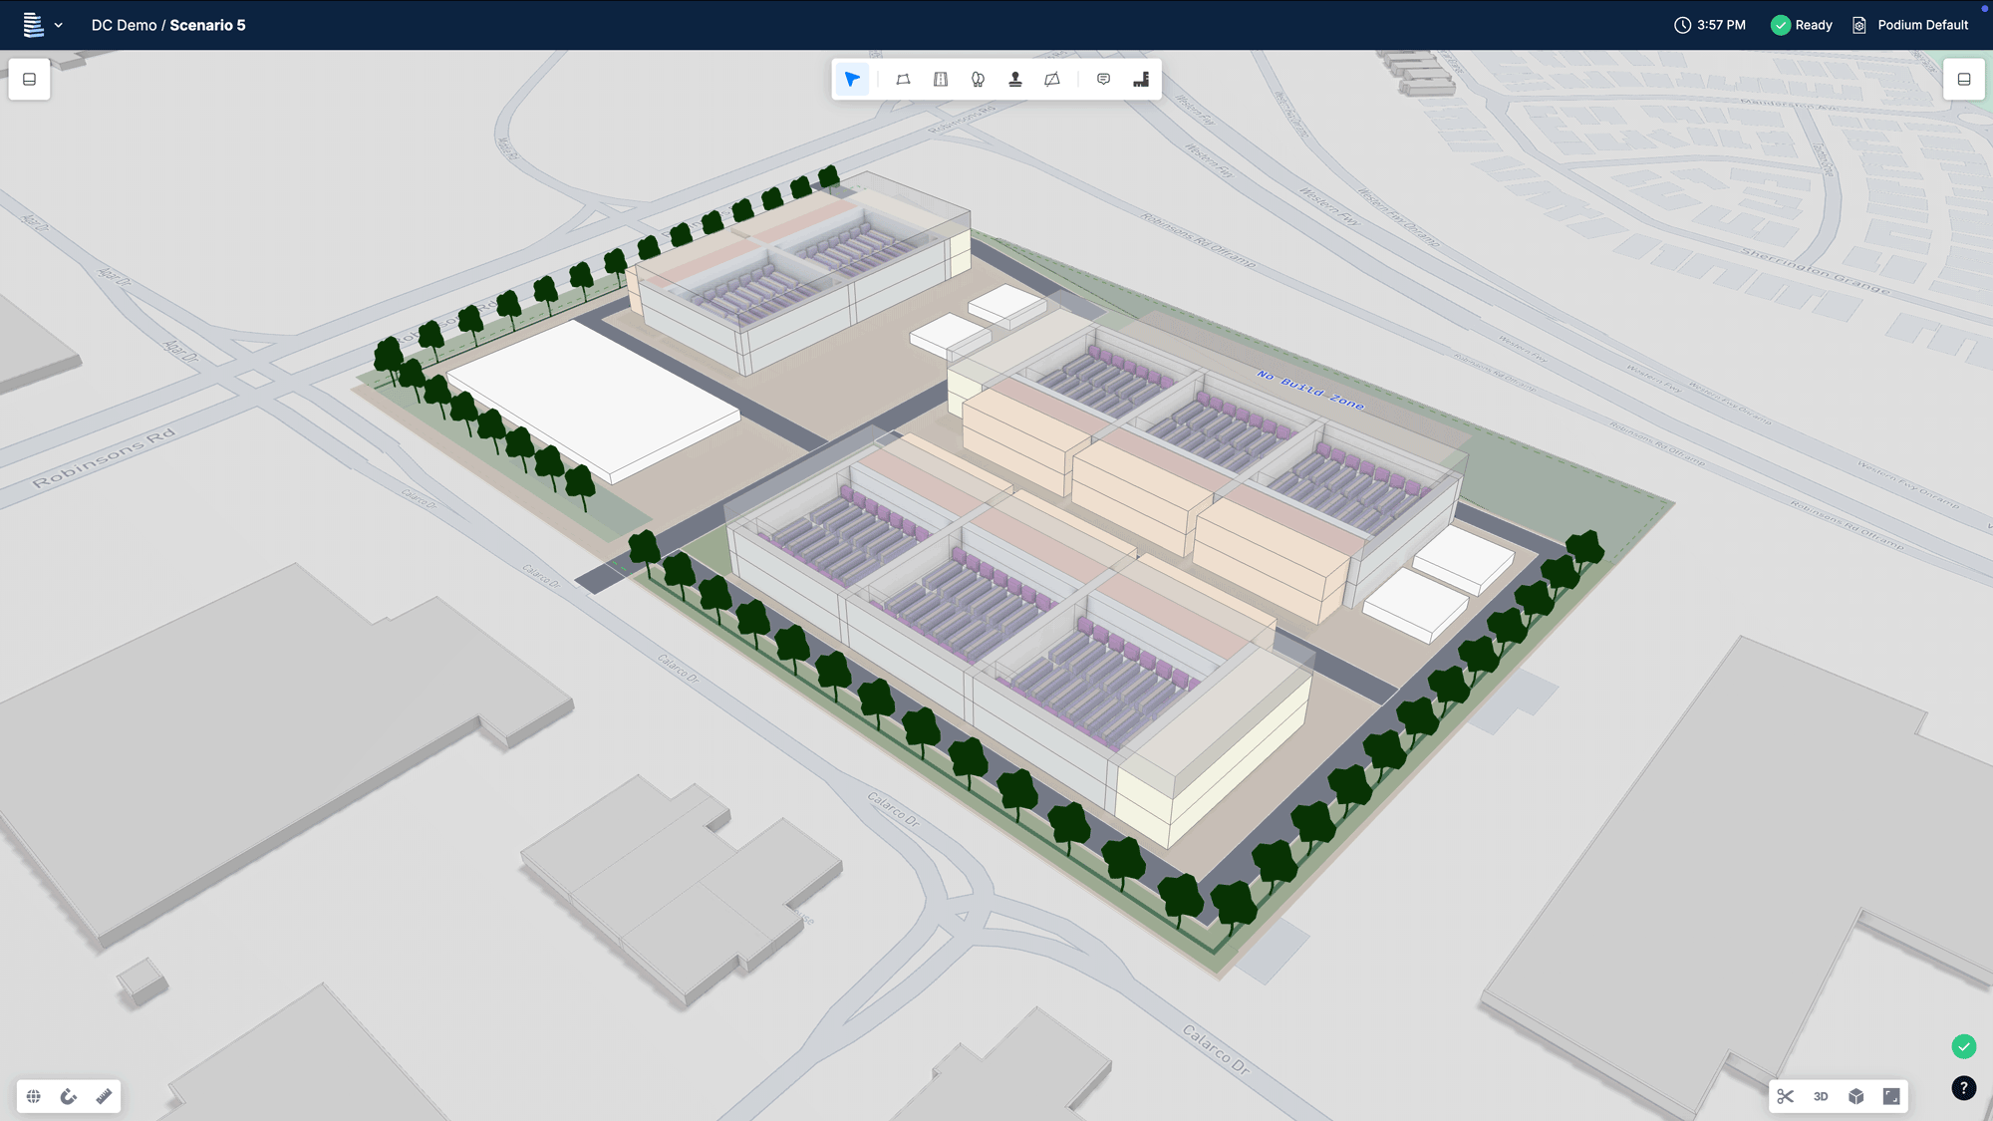Viewport: 1993px width, 1121px height.
Task: Select the data hall configuration tool
Action: coord(1140,79)
